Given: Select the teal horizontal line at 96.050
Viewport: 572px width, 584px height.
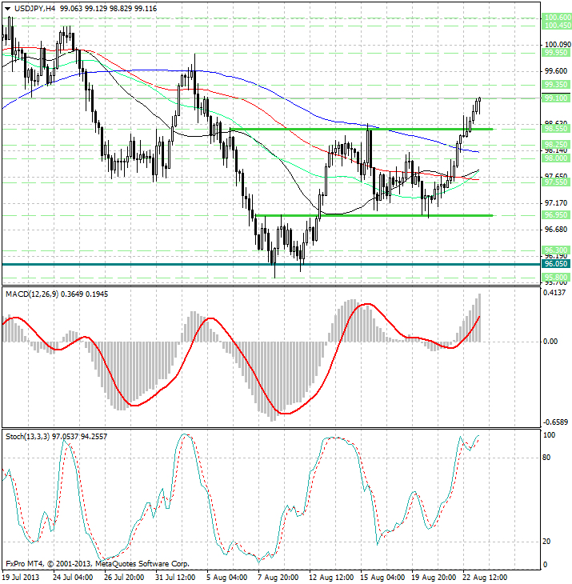Looking at the screenshot, I should pos(271,264).
